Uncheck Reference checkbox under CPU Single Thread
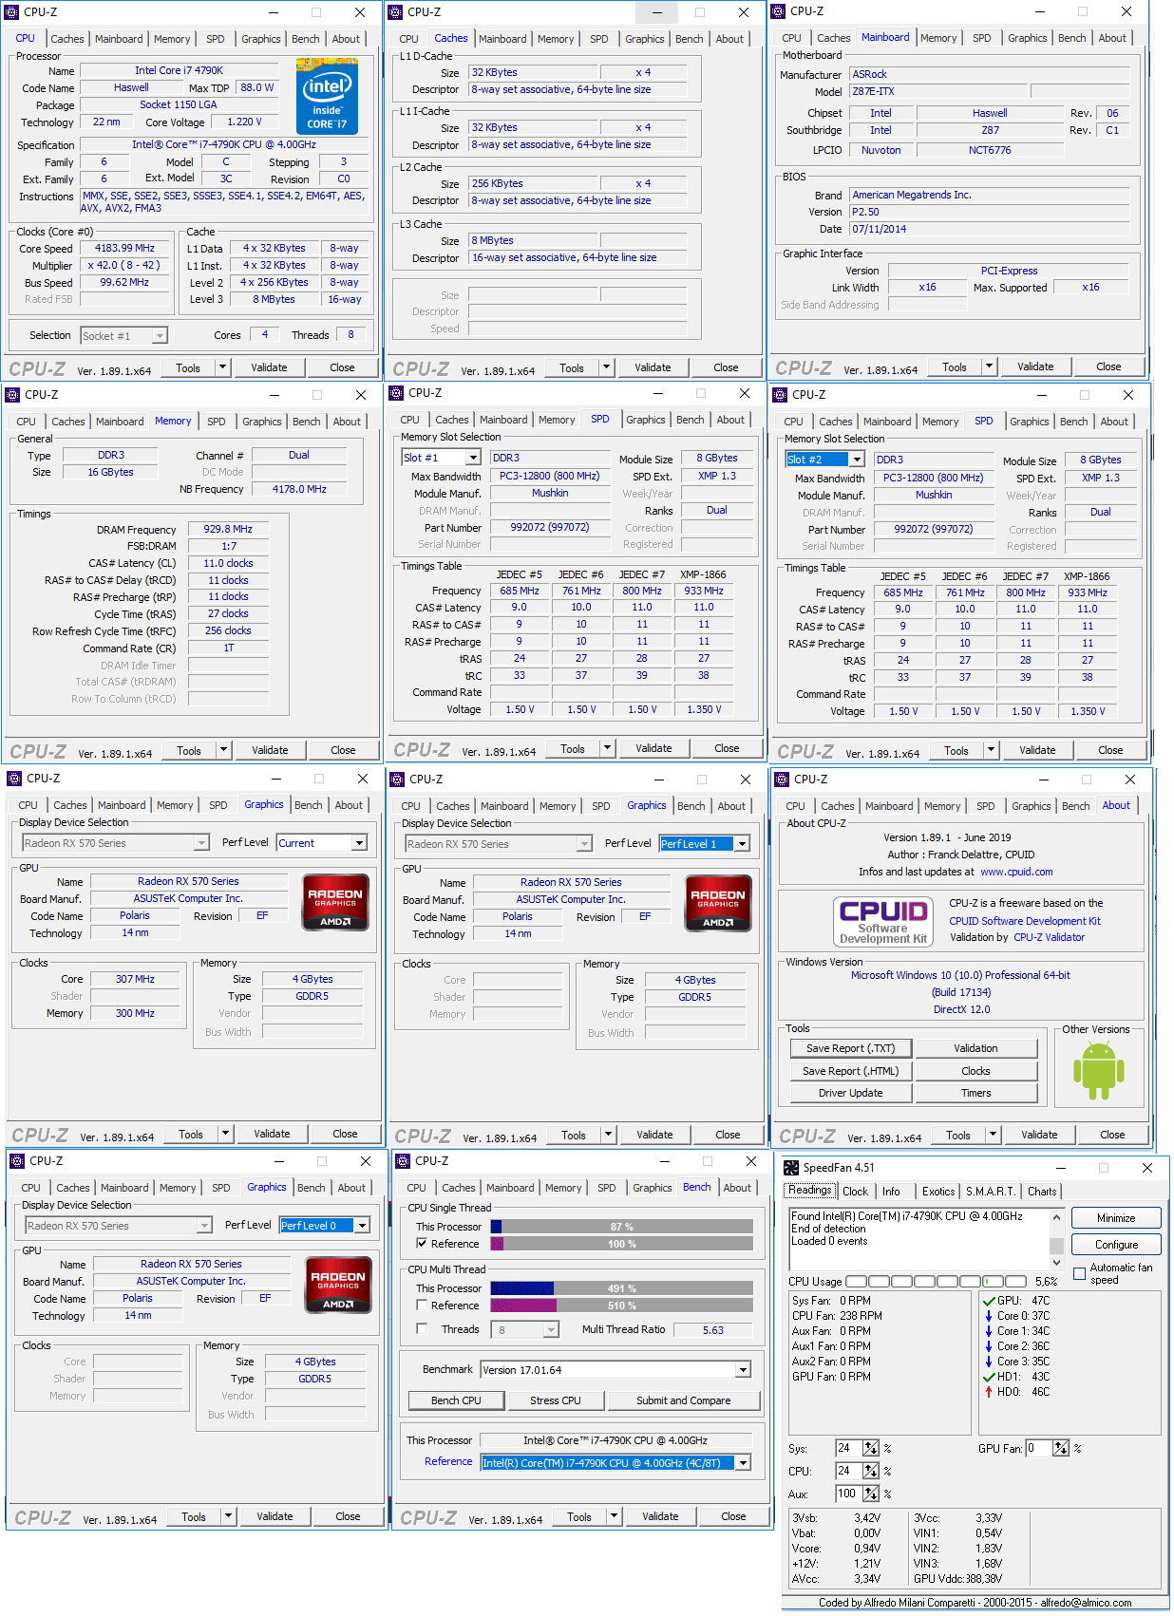Screen dimensions: 1174x1616 422,1244
